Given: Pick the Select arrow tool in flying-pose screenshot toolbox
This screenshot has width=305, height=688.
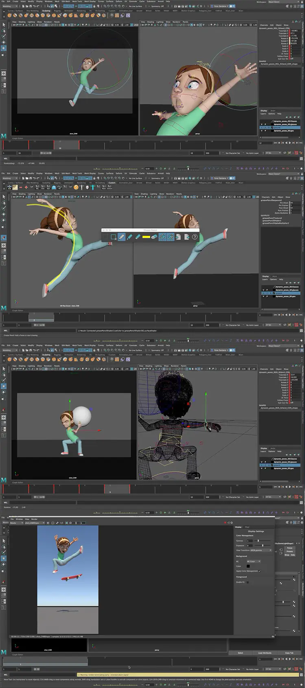Looking at the screenshot, I should (x=4, y=25).
